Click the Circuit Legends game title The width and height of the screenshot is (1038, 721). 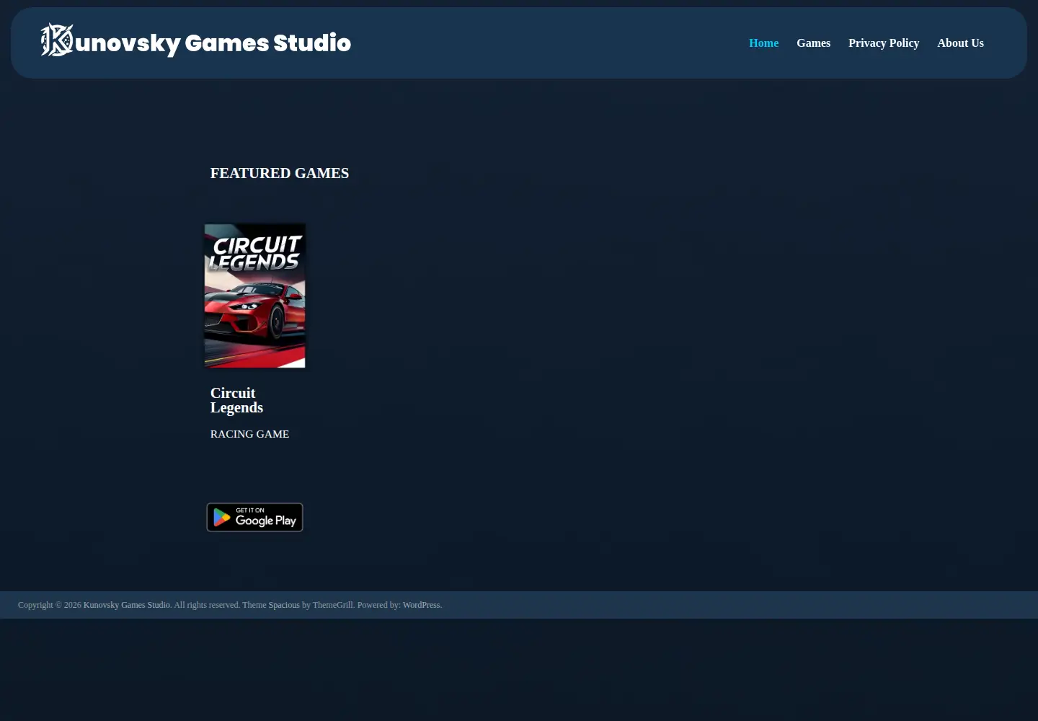tap(236, 400)
